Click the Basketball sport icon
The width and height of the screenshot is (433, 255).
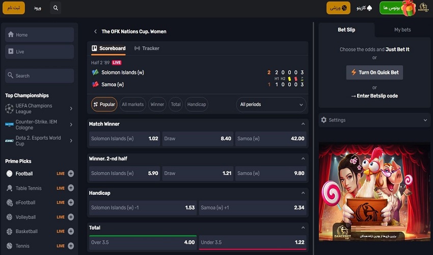(9, 231)
